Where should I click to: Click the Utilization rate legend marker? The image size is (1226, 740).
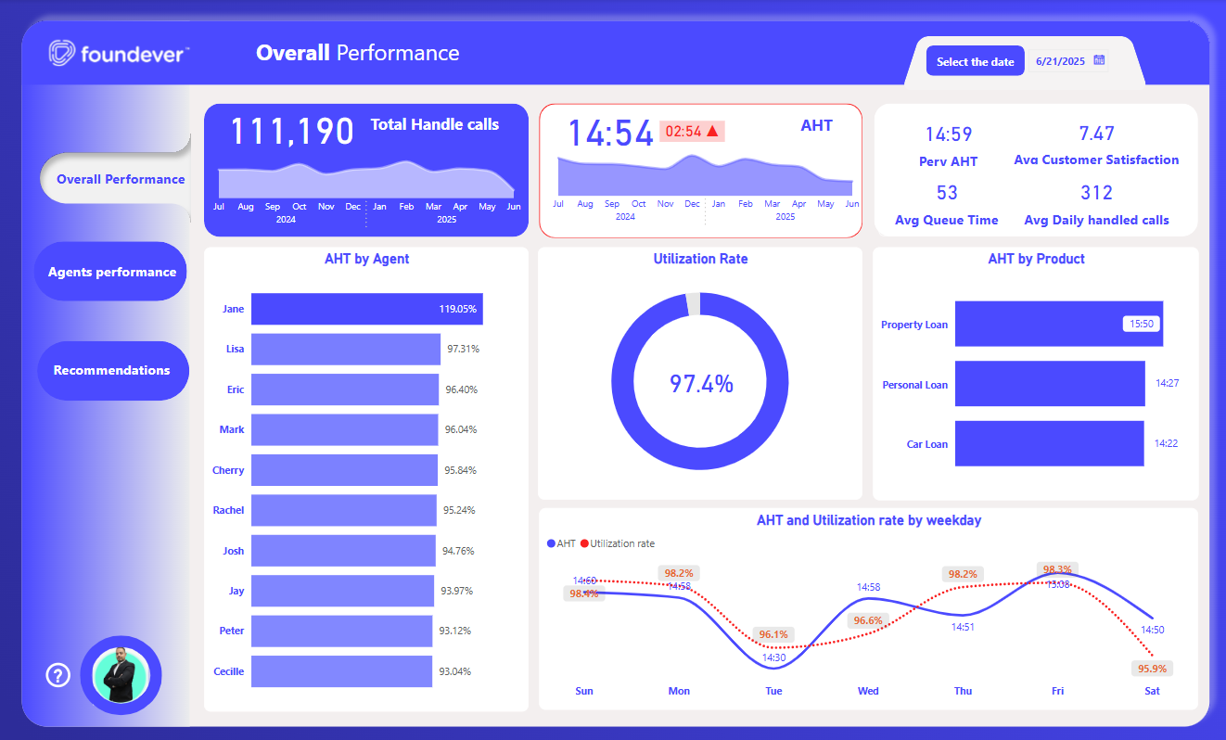[584, 543]
